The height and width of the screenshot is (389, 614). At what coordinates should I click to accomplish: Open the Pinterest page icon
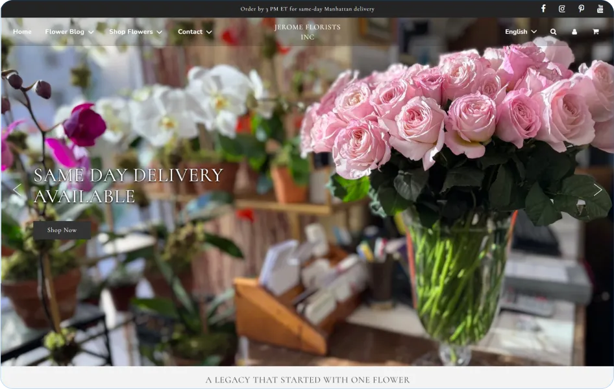(581, 8)
